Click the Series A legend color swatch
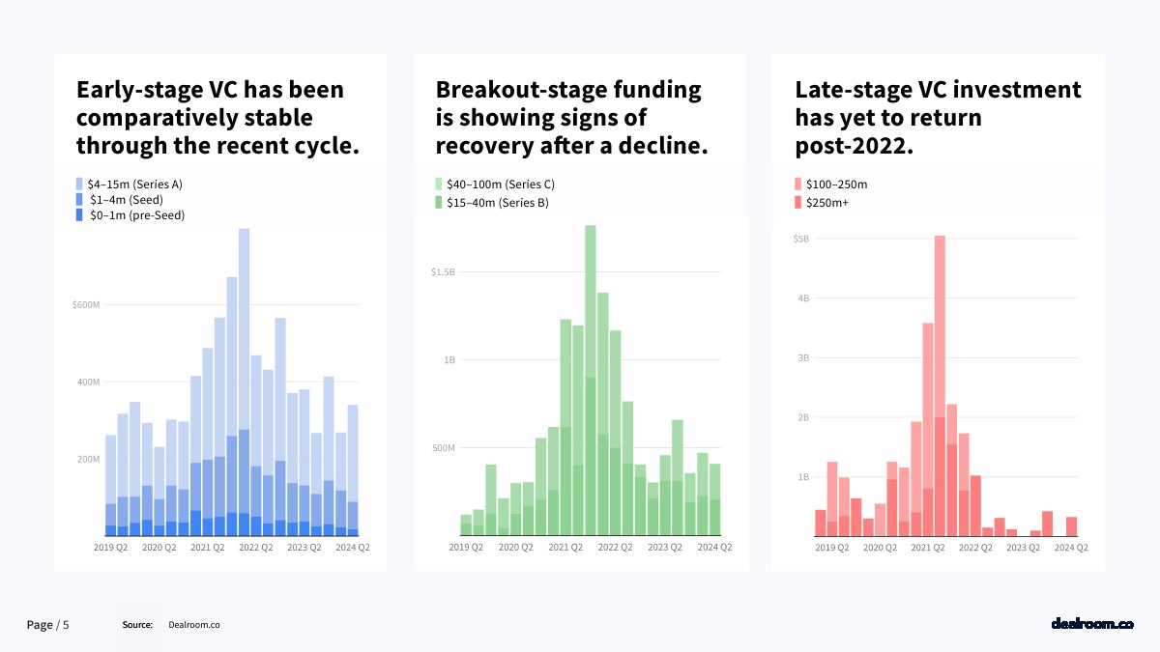The image size is (1160, 652). tap(80, 184)
